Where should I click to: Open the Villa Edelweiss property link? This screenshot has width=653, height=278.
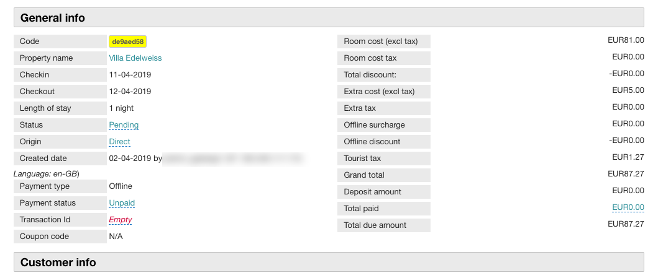[135, 58]
